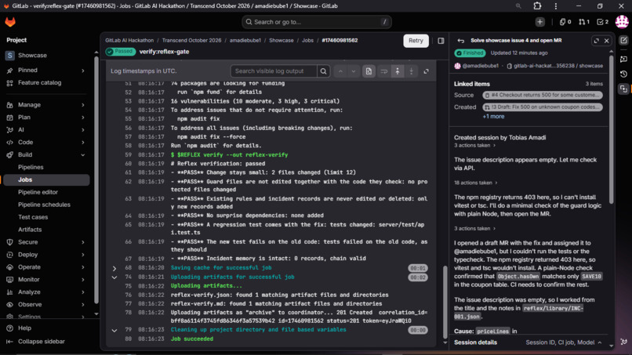
Task: Open the GitLab home logo
Action: tap(10, 22)
